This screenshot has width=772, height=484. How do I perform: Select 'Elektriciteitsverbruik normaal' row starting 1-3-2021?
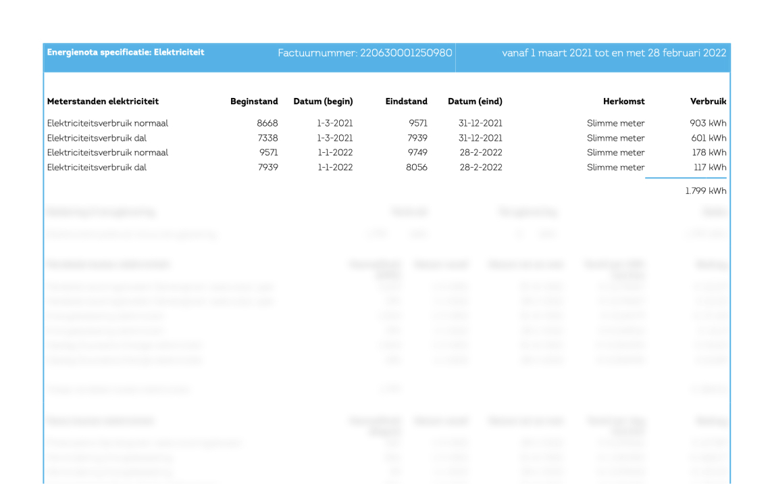pos(386,123)
